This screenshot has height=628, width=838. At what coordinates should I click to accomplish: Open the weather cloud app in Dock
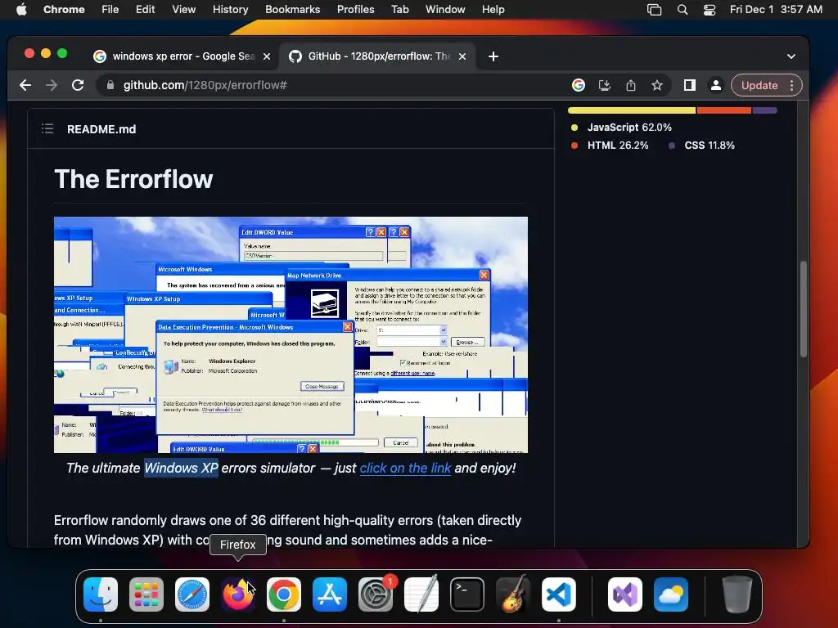[x=671, y=594]
